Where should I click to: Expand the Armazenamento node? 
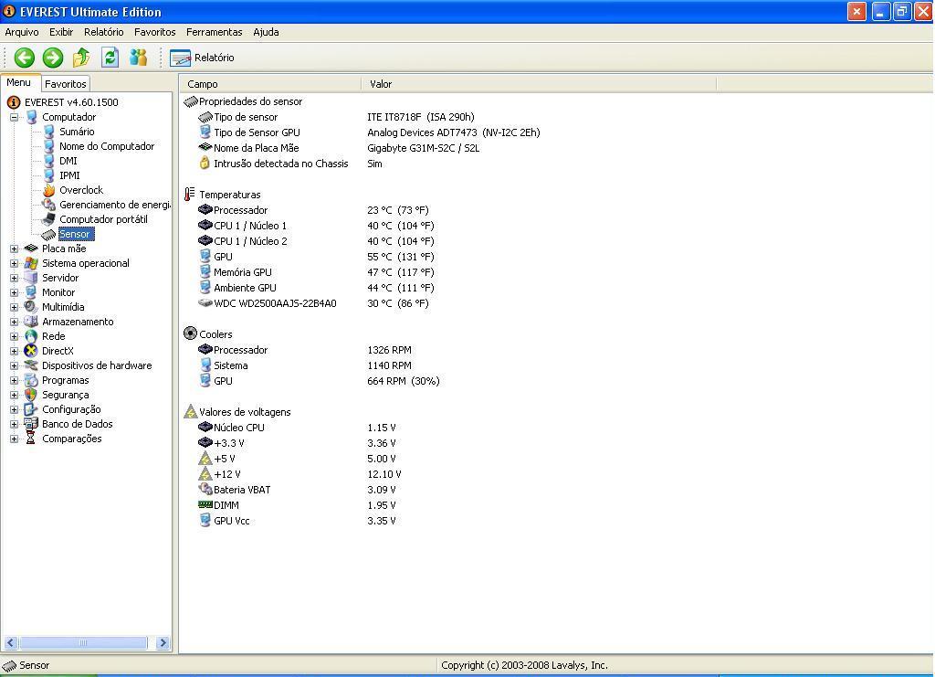coord(14,322)
